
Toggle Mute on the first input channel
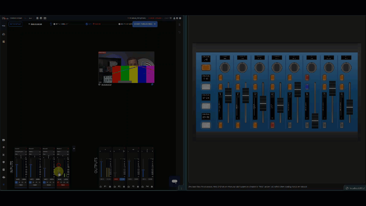coord(18,179)
